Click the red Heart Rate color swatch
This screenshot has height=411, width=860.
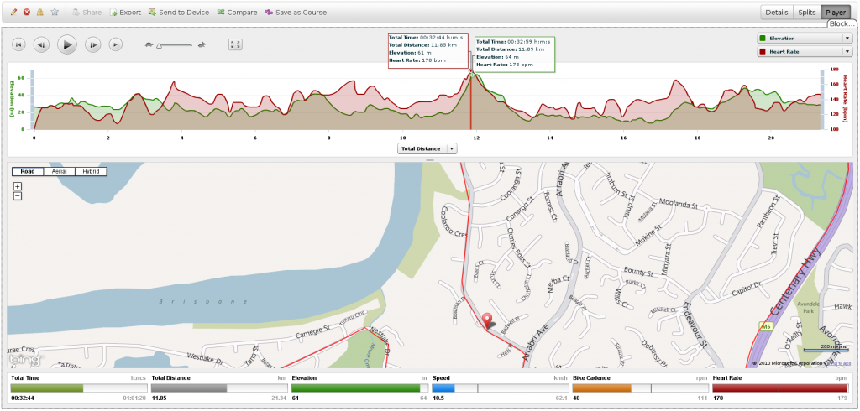pos(763,51)
